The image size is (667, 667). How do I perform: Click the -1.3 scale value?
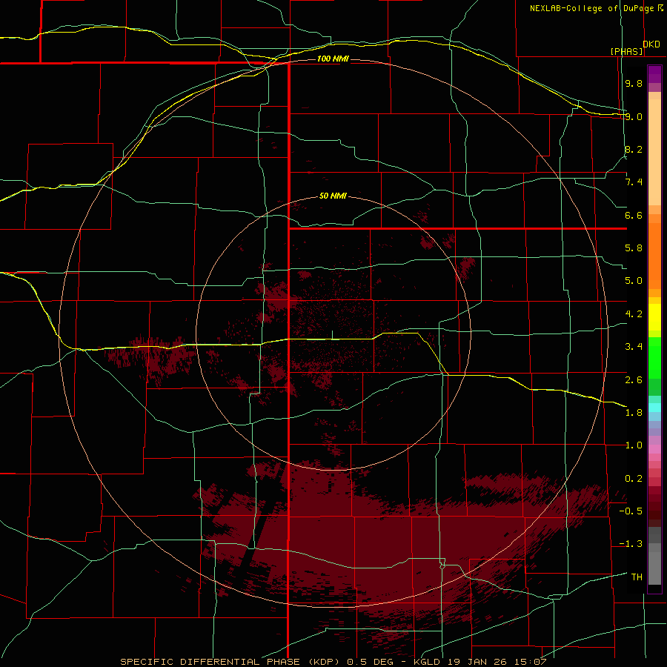click(631, 544)
